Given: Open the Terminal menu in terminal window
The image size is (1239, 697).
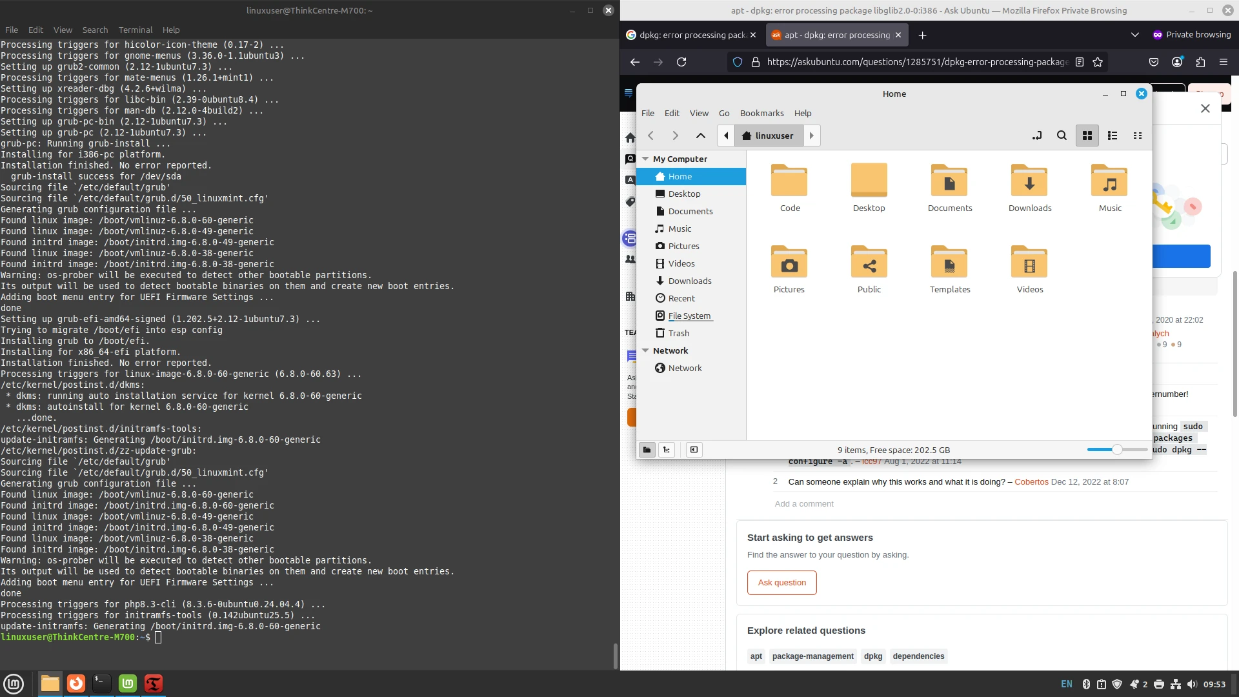Looking at the screenshot, I should click(136, 30).
